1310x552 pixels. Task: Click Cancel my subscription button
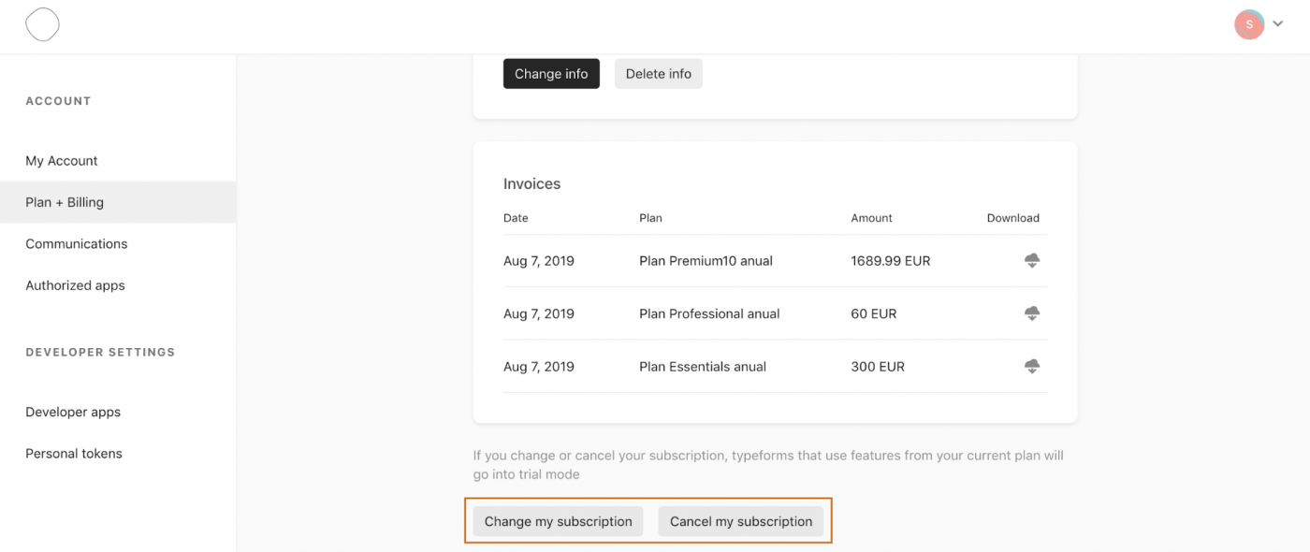point(741,522)
